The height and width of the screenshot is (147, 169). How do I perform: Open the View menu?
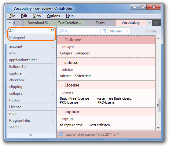(x=37, y=16)
